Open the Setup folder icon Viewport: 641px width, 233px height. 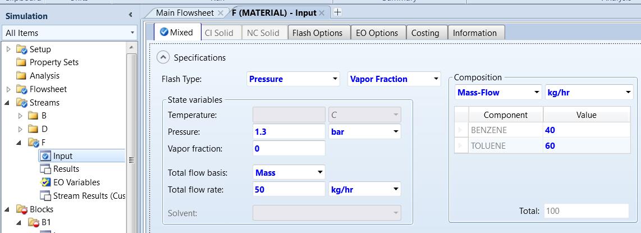click(22, 49)
